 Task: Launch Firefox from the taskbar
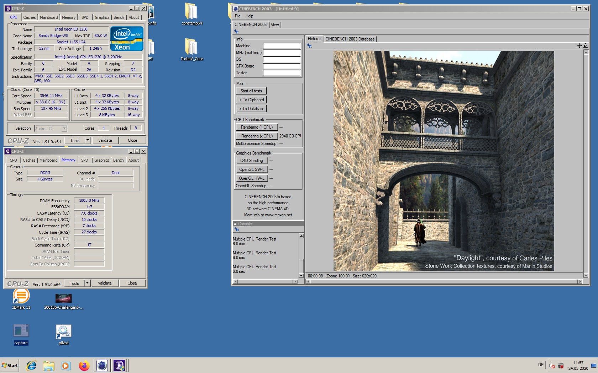pyautogui.click(x=84, y=365)
